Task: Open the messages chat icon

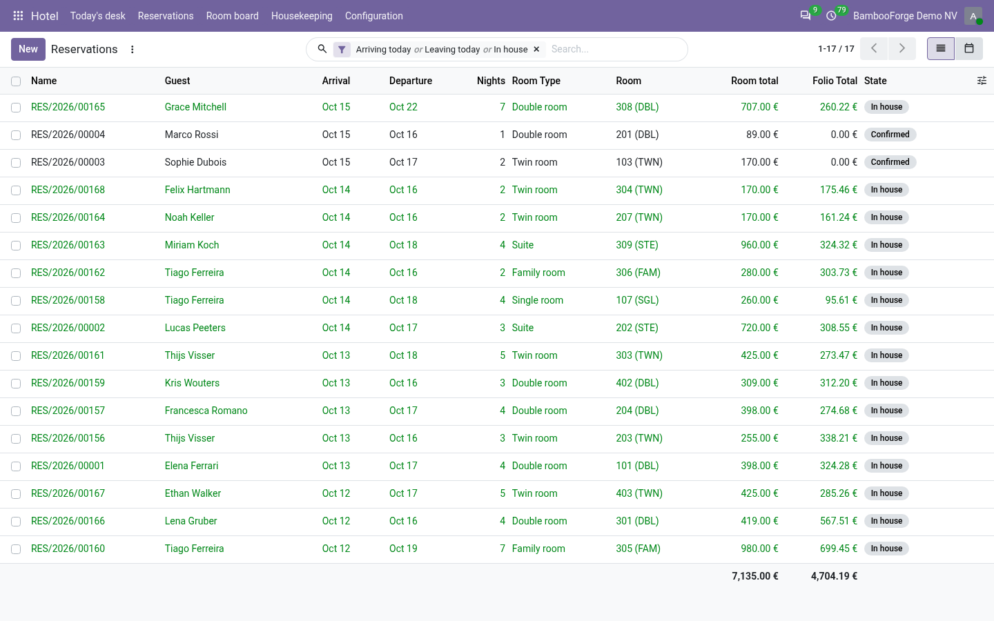Action: 806,15
